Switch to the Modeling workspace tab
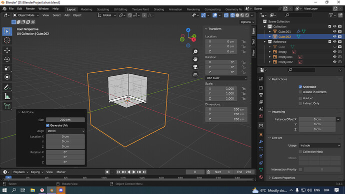This screenshot has width=345, height=194. click(86, 9)
